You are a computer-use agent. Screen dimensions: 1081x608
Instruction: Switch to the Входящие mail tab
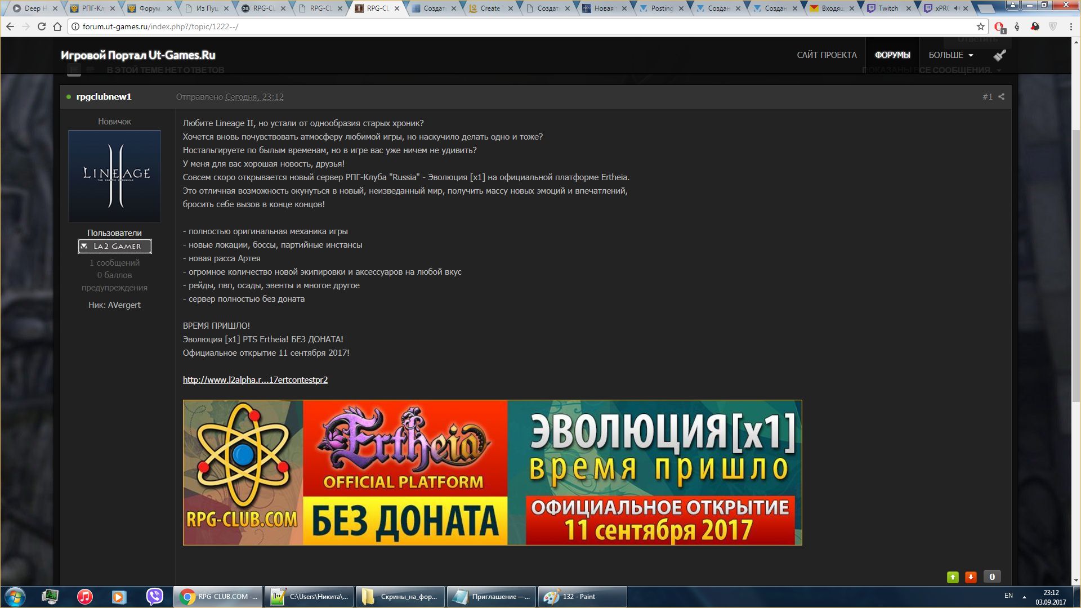pos(832,8)
